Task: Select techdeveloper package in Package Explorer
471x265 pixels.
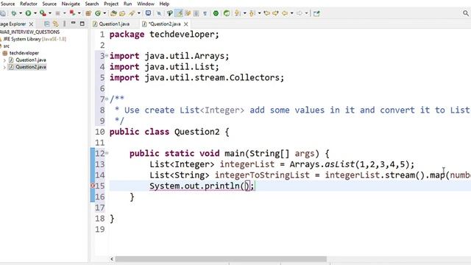Action: coord(24,53)
